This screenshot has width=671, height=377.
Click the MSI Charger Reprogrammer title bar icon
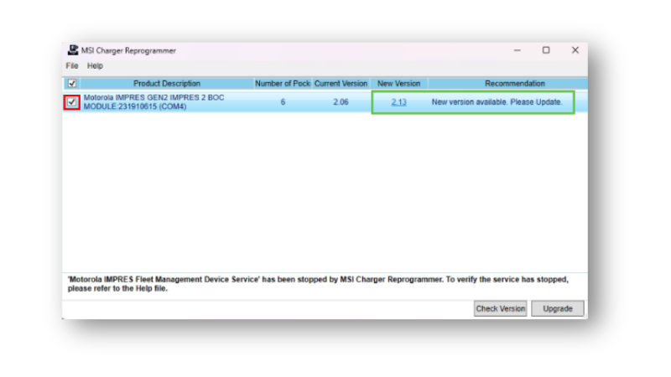click(72, 50)
